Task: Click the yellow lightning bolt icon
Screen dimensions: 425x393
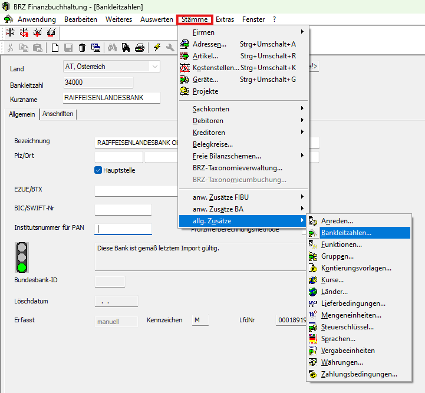Action: tap(157, 48)
